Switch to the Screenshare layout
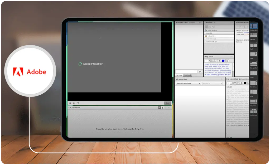 click(254, 64)
